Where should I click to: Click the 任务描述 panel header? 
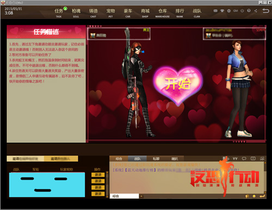pos(46,32)
